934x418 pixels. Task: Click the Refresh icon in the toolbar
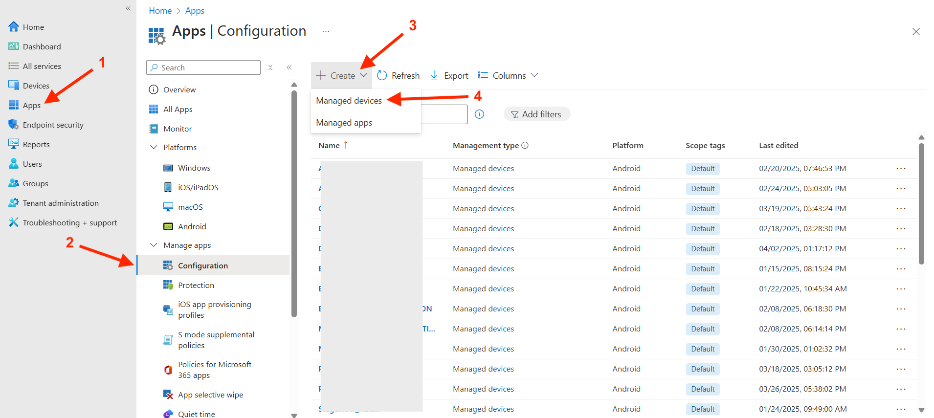tap(382, 75)
